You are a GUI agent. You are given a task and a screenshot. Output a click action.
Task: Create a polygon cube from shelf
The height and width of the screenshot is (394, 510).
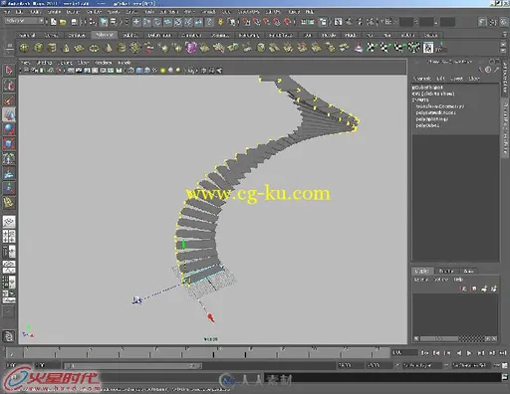click(x=39, y=48)
